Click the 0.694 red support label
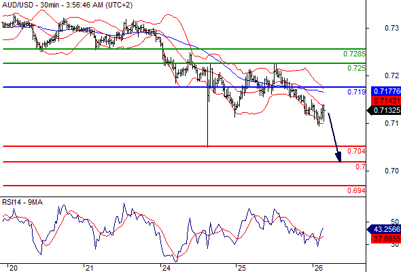 coord(356,190)
